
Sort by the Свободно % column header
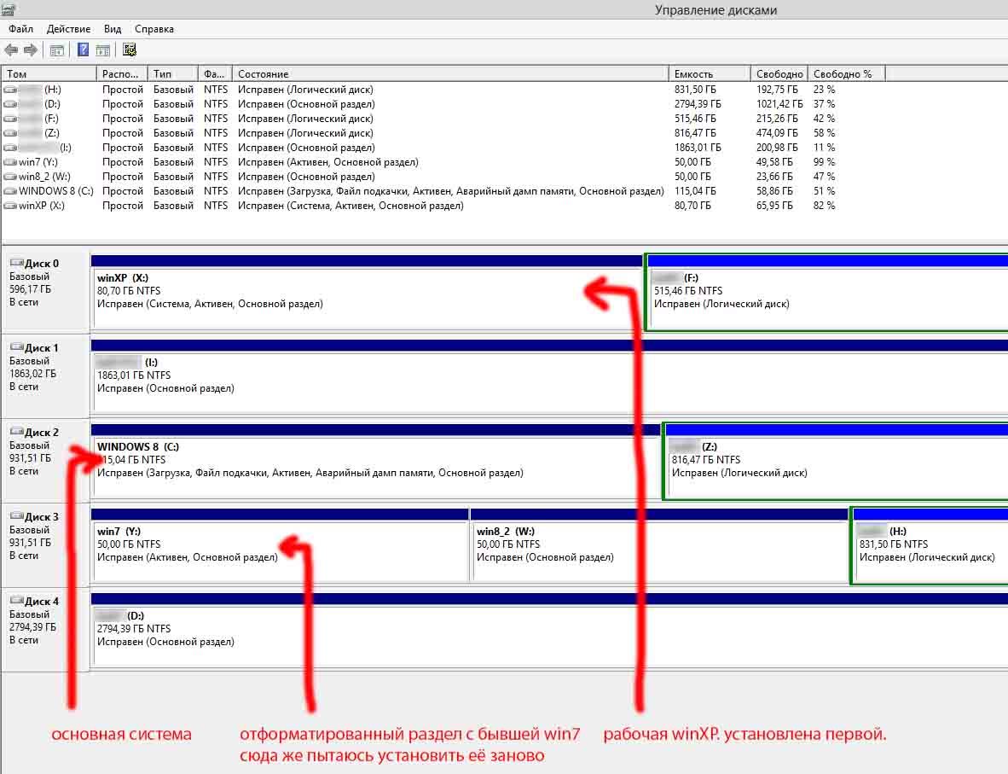tap(847, 74)
